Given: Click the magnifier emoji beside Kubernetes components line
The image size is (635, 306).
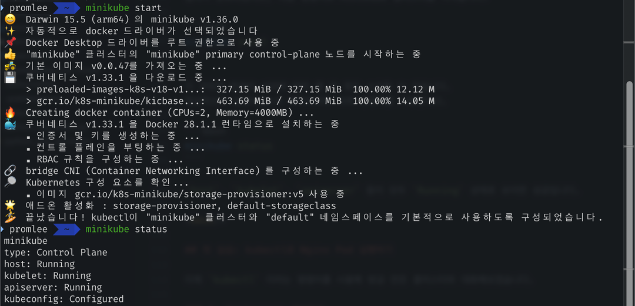Looking at the screenshot, I should pyautogui.click(x=9, y=183).
